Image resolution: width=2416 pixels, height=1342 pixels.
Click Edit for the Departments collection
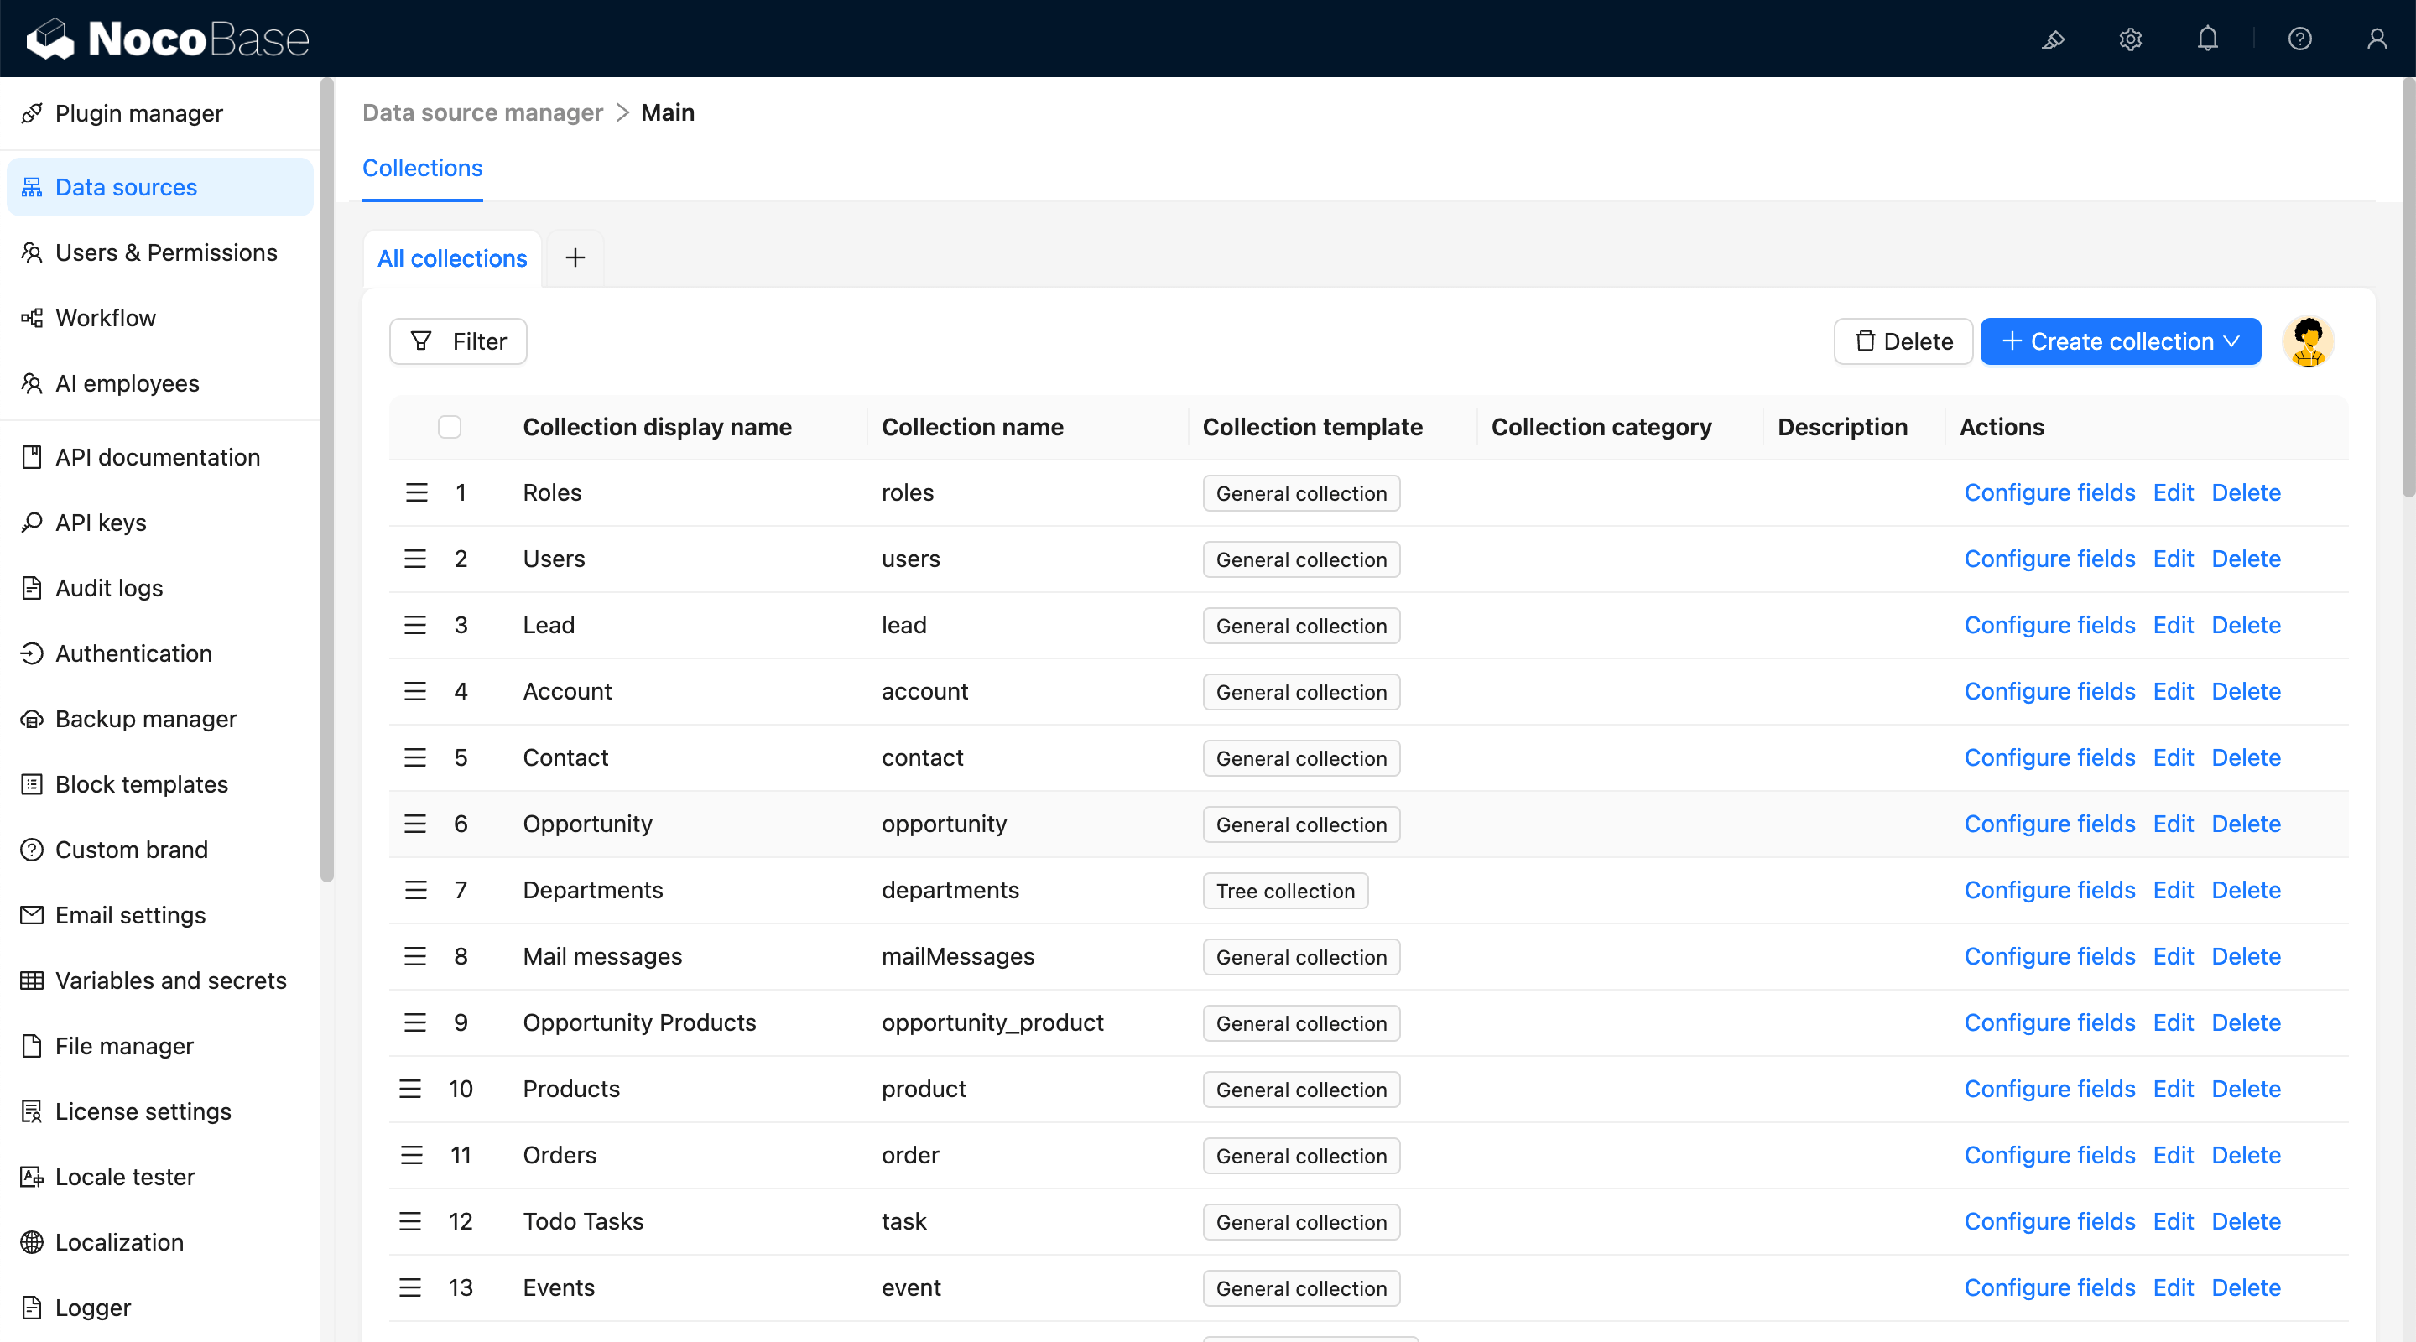coord(2172,890)
